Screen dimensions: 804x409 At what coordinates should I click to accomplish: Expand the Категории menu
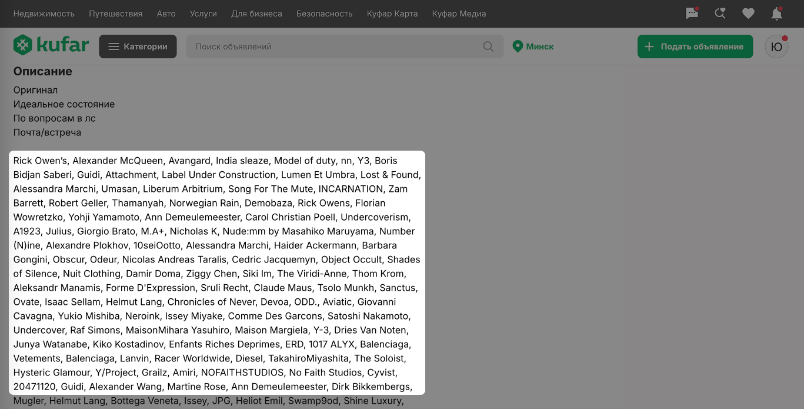138,46
